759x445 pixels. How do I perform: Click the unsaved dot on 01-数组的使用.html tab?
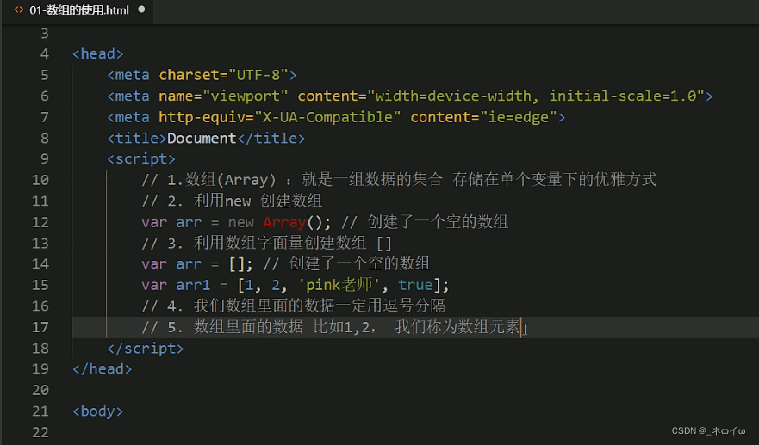tap(141, 9)
